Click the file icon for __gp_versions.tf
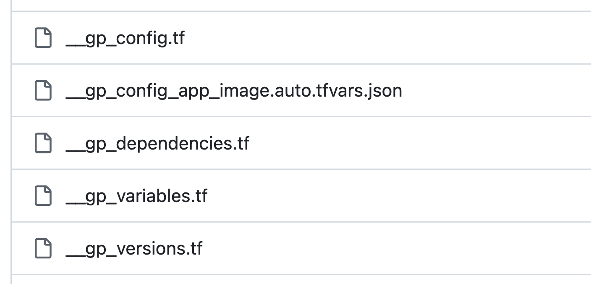 (x=43, y=248)
